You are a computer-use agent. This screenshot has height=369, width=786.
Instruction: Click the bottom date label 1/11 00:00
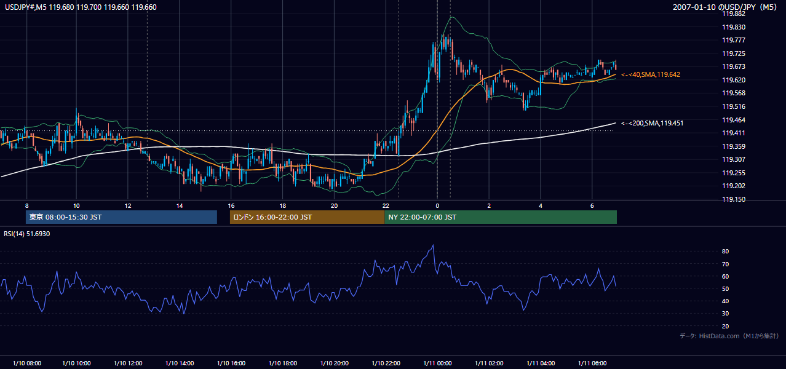point(437,363)
